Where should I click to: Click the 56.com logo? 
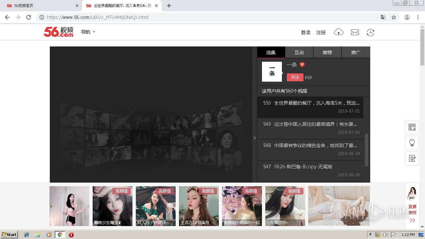pyautogui.click(x=58, y=32)
